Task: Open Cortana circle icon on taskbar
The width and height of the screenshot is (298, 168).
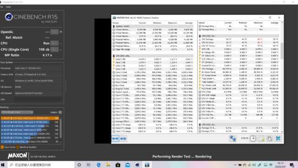Action: pyautogui.click(x=79, y=165)
